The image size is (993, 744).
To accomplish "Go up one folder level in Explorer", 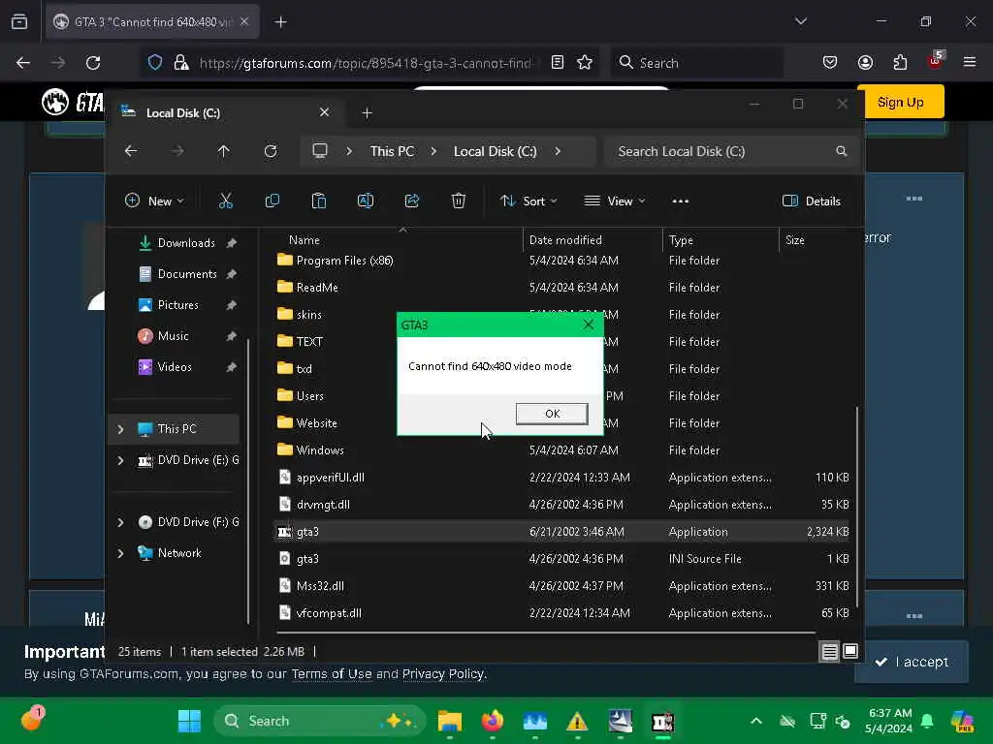I will 224,151.
